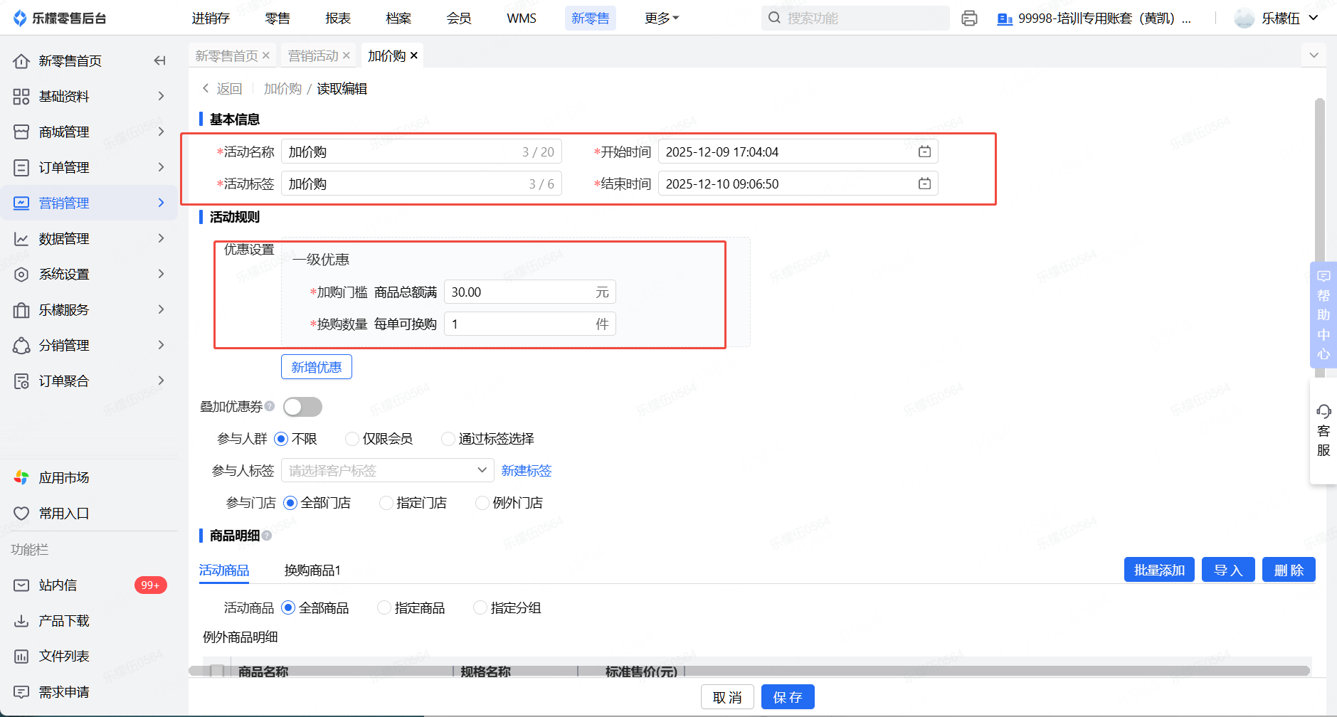Click the 订单聚合 icon

pyautogui.click(x=21, y=381)
